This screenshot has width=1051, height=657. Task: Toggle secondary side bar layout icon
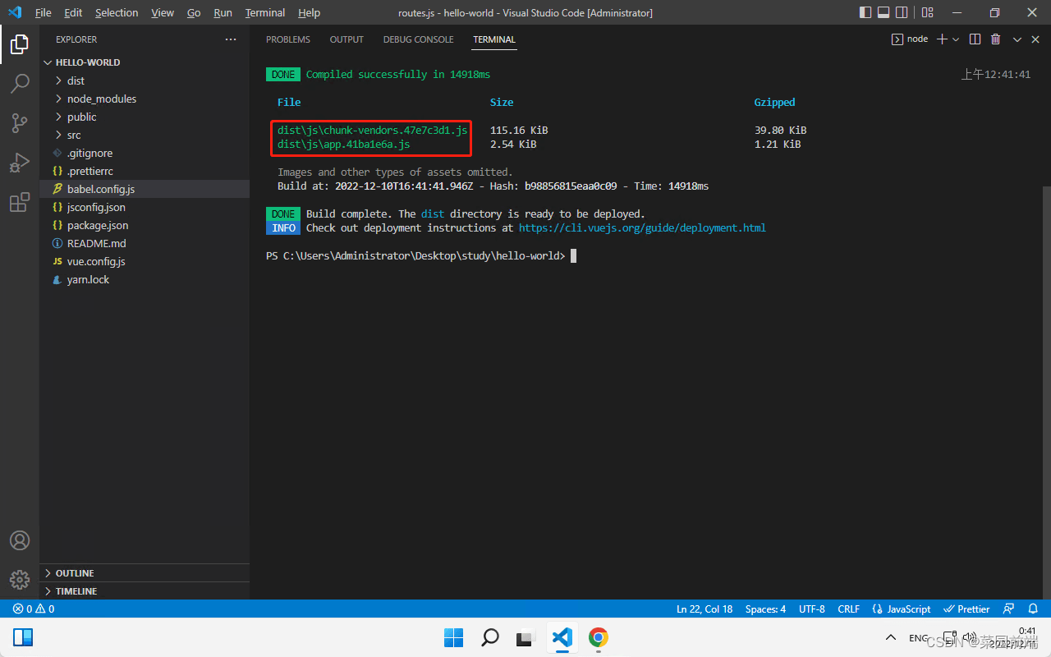(x=902, y=12)
